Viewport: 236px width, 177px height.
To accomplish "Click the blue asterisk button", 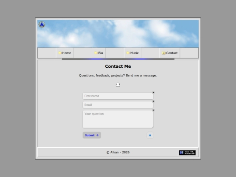I will [150, 135].
